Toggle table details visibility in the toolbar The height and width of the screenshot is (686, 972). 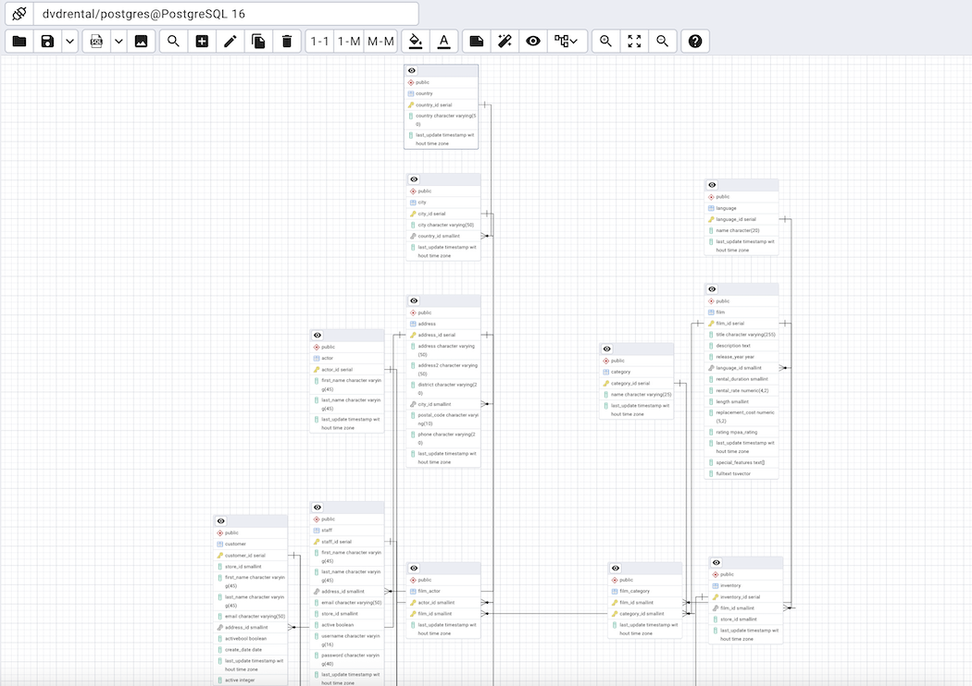[x=533, y=41]
